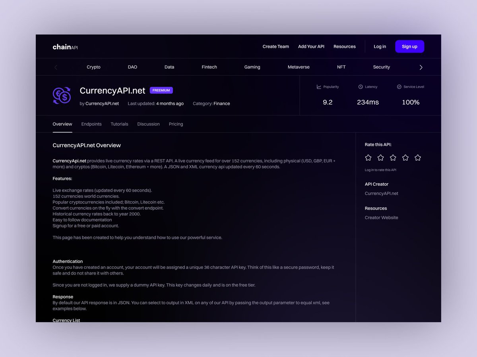Click the Latency clock icon

point(361,87)
